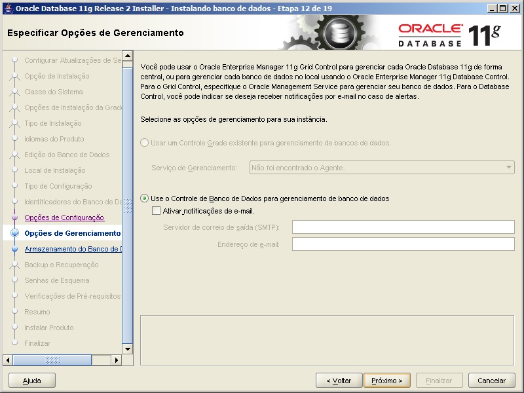Click the Local de Instalação step

click(x=55, y=170)
